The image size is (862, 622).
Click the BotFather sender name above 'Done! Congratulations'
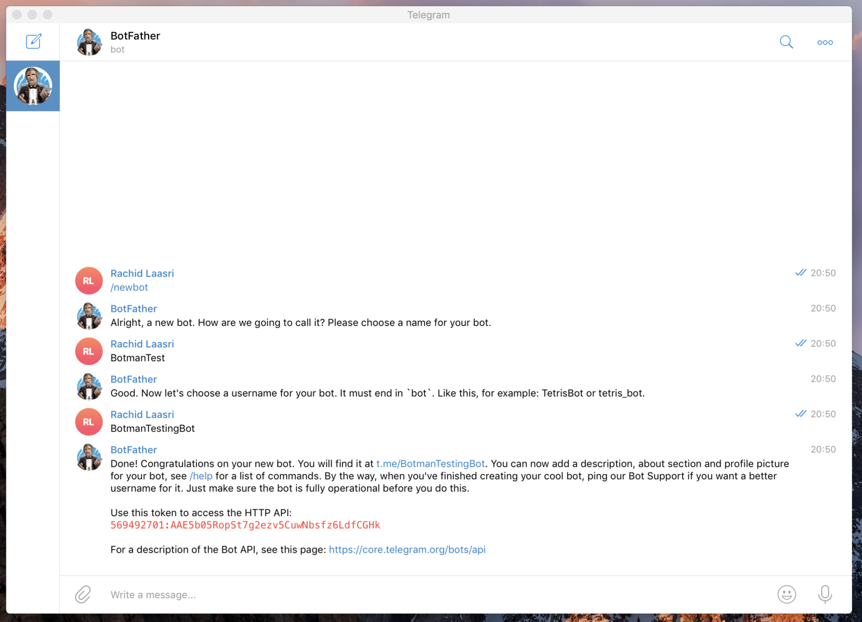134,449
